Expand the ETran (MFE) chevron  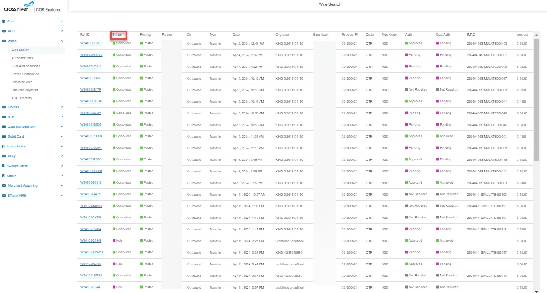62,195
